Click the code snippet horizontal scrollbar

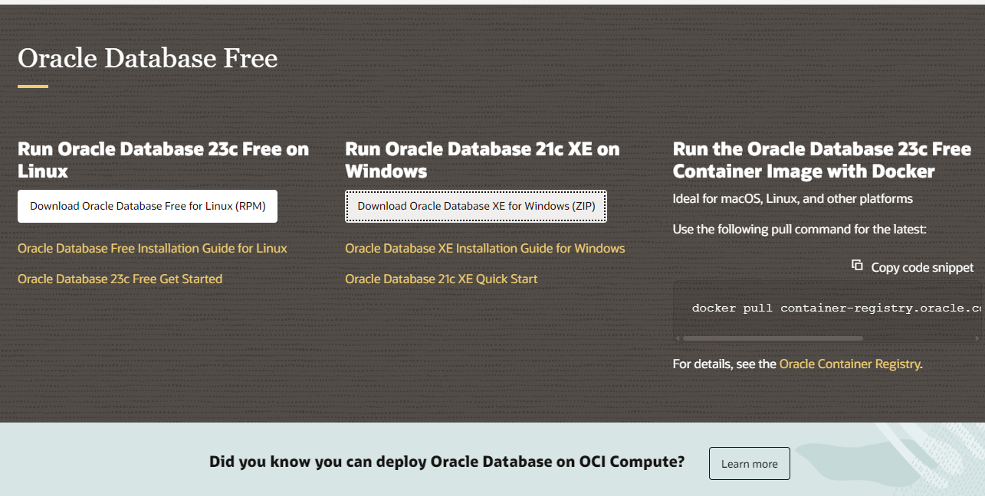(x=773, y=338)
